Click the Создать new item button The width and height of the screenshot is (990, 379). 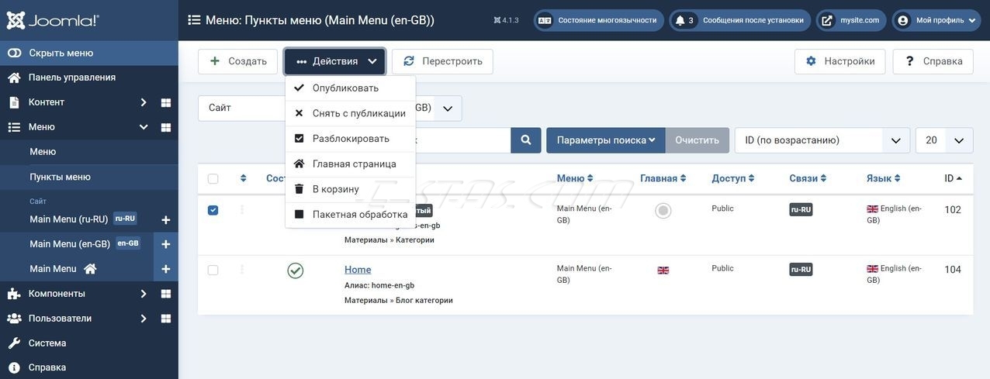237,61
